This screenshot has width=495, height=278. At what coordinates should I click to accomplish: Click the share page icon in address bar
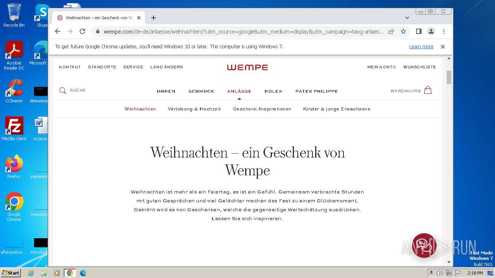pos(391,31)
